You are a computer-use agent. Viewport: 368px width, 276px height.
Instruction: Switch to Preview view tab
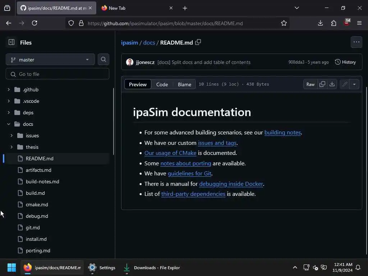[x=138, y=84]
